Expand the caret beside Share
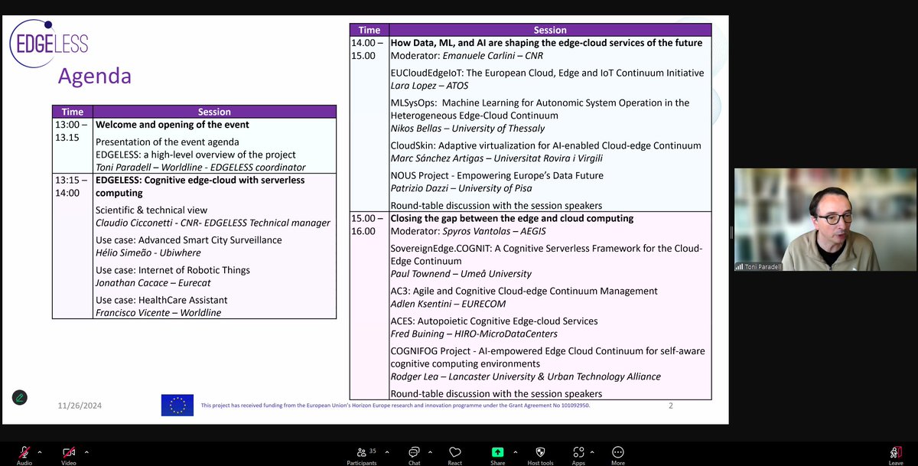Viewport: 918px width, 466px height. click(x=515, y=451)
